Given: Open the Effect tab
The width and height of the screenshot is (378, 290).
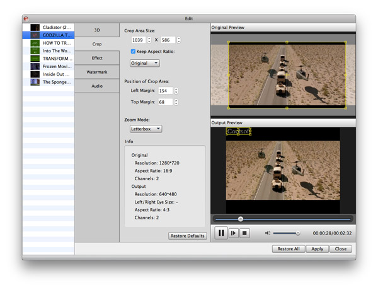Looking at the screenshot, I should point(97,58).
